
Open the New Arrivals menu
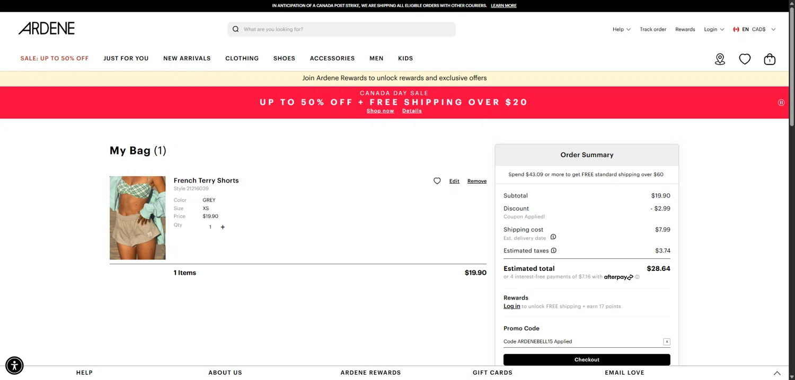187,59
